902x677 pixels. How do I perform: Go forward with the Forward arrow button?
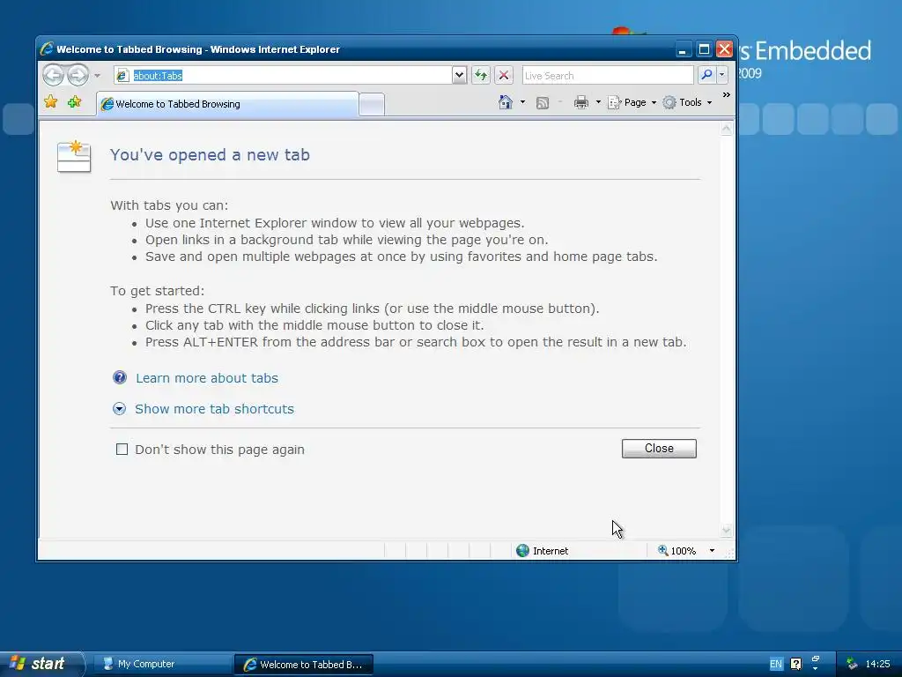(x=78, y=75)
